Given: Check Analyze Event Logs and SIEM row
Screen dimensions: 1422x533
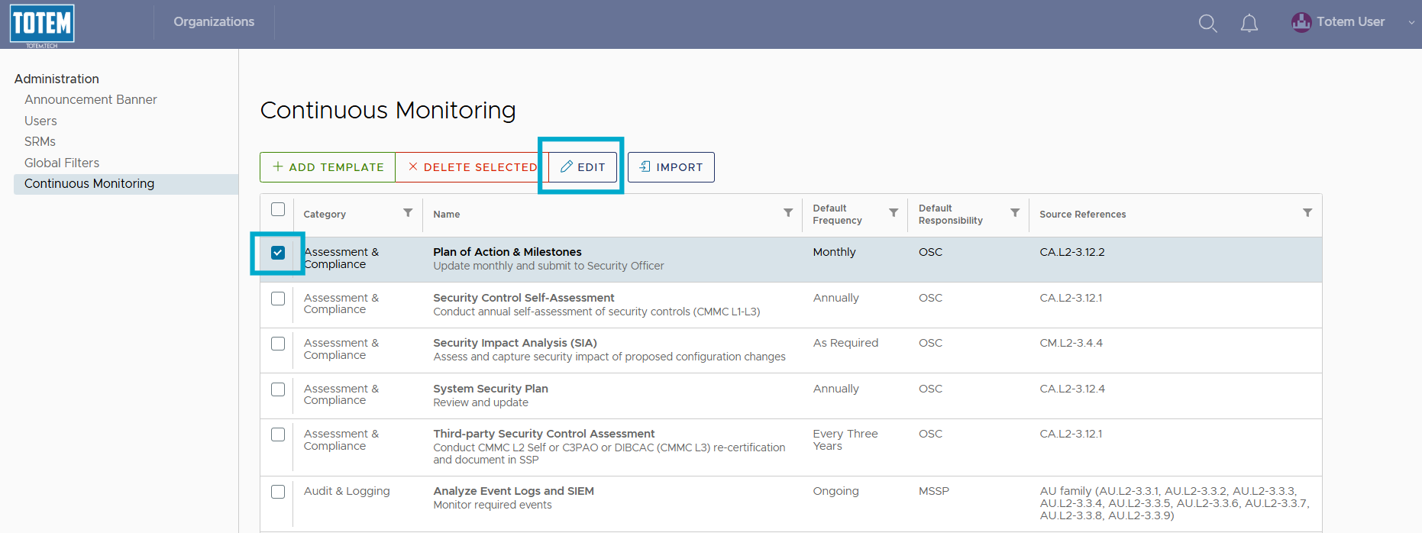Looking at the screenshot, I should tap(278, 492).
